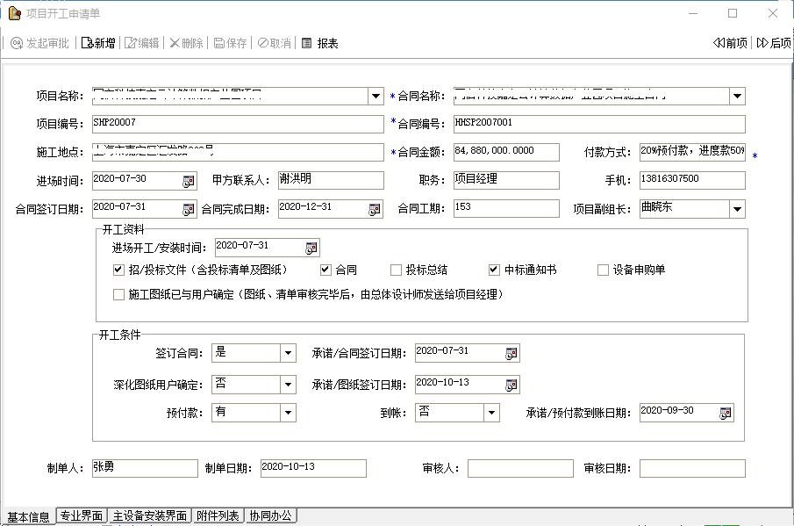Viewport: 794px width, 526px height.
Task: Expand the 到帐 dropdown
Action: point(491,413)
